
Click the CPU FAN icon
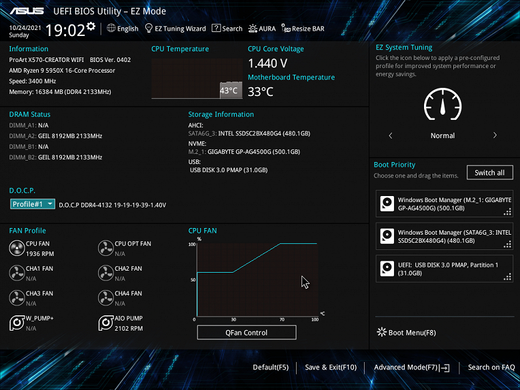click(17, 249)
